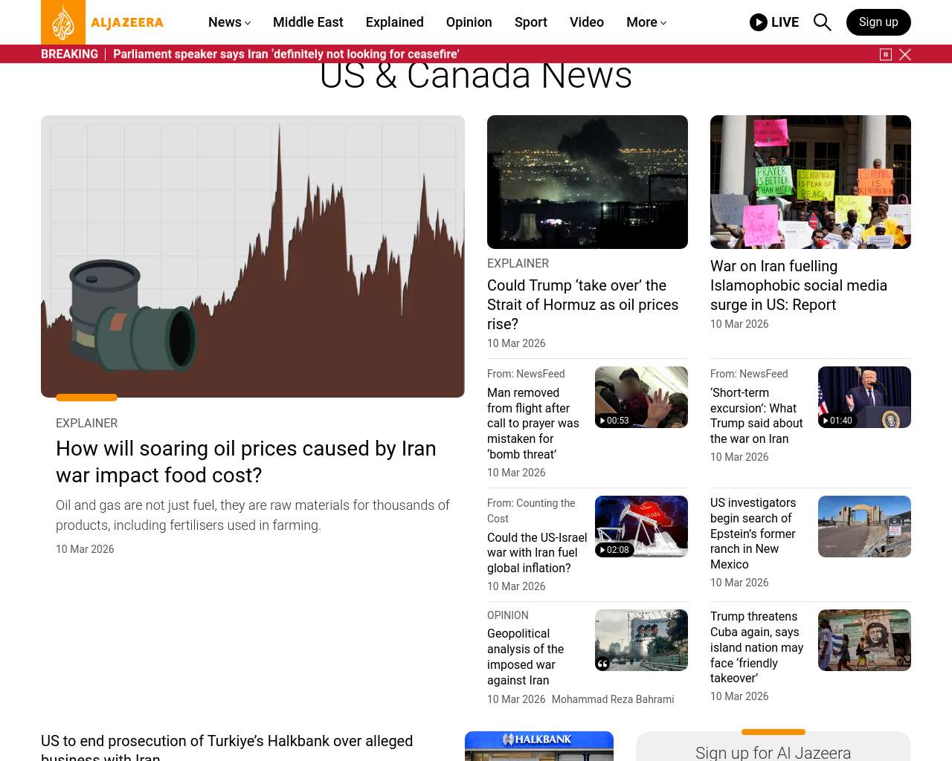Open Strait of Hormuz night smoke thumbnail
The image size is (952, 761).
coord(588,182)
